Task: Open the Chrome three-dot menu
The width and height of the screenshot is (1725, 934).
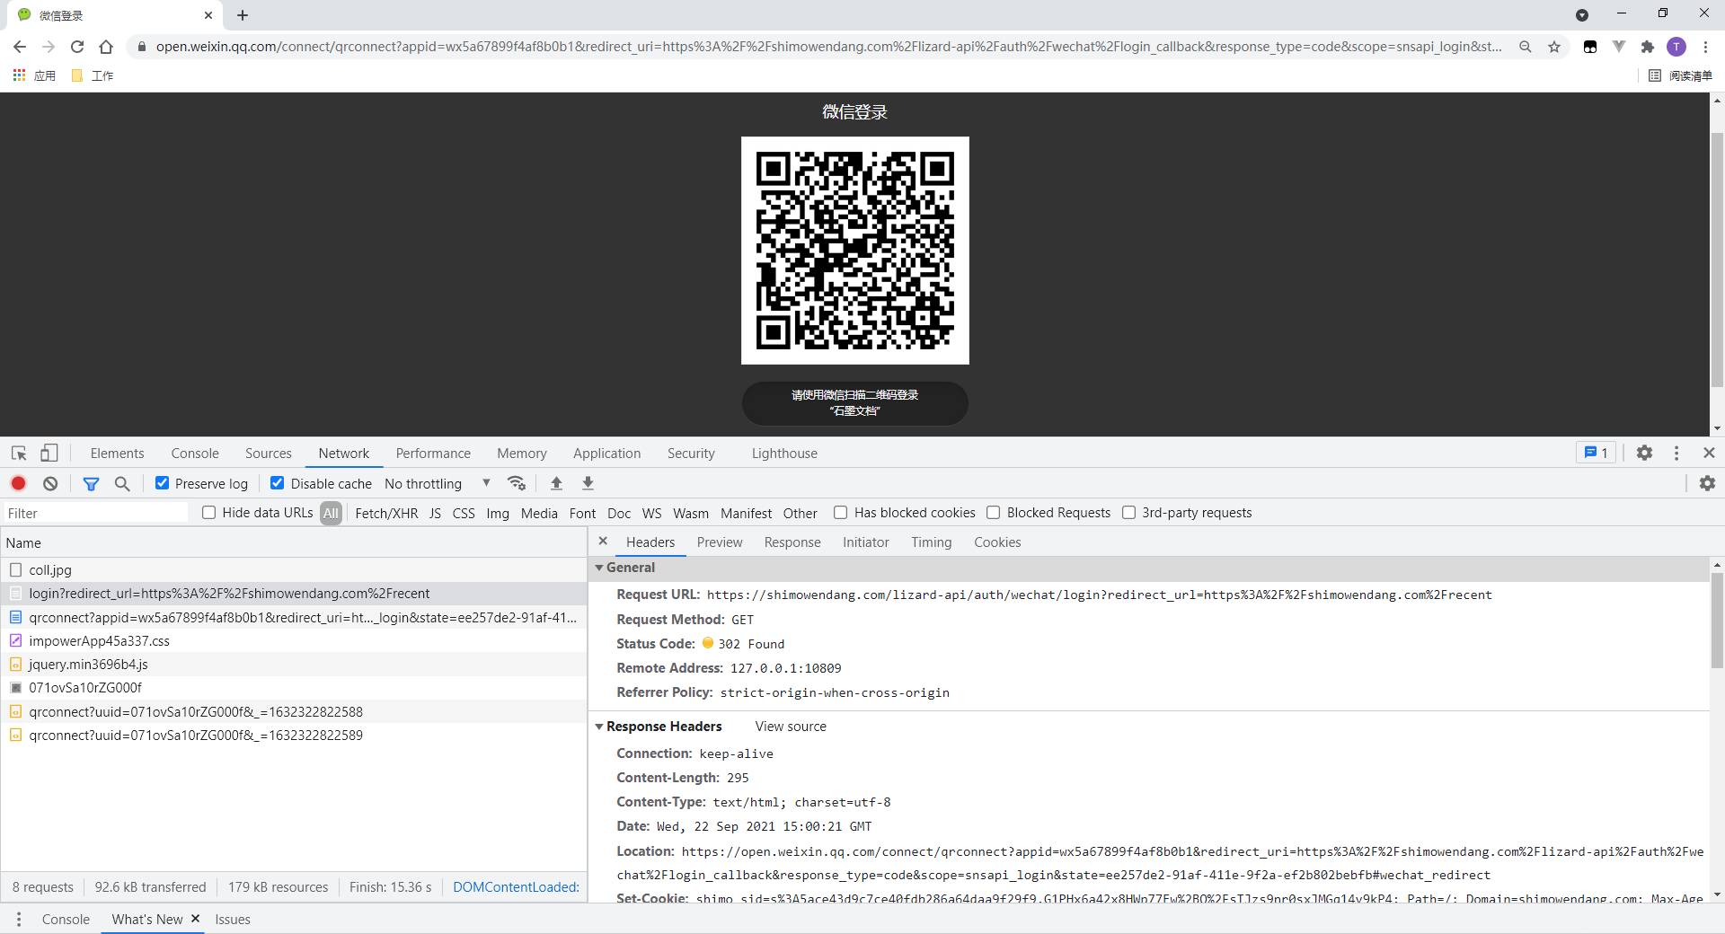Action: [x=1705, y=47]
